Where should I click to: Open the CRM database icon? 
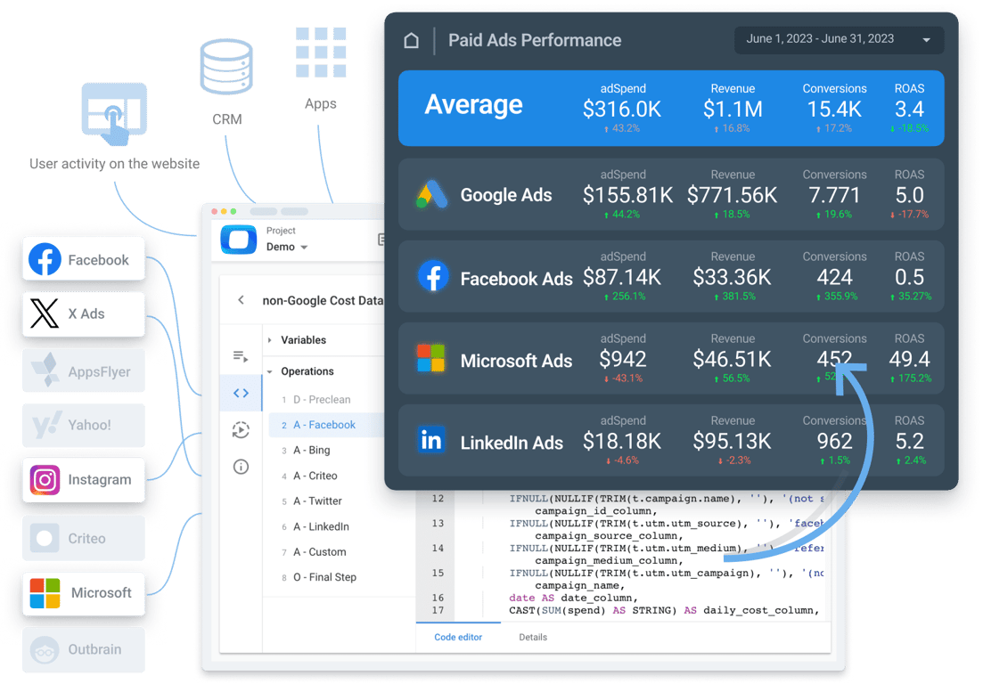point(226,67)
